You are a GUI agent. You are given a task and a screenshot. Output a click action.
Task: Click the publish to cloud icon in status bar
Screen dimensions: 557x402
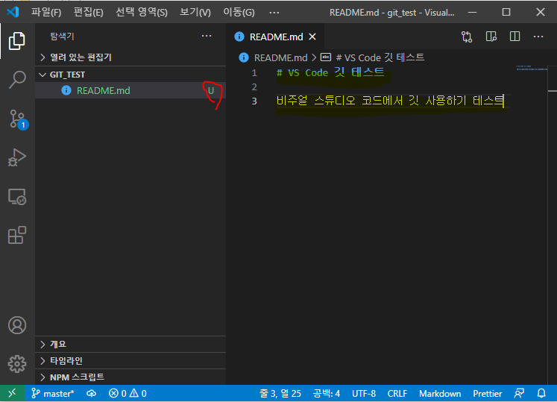91,394
